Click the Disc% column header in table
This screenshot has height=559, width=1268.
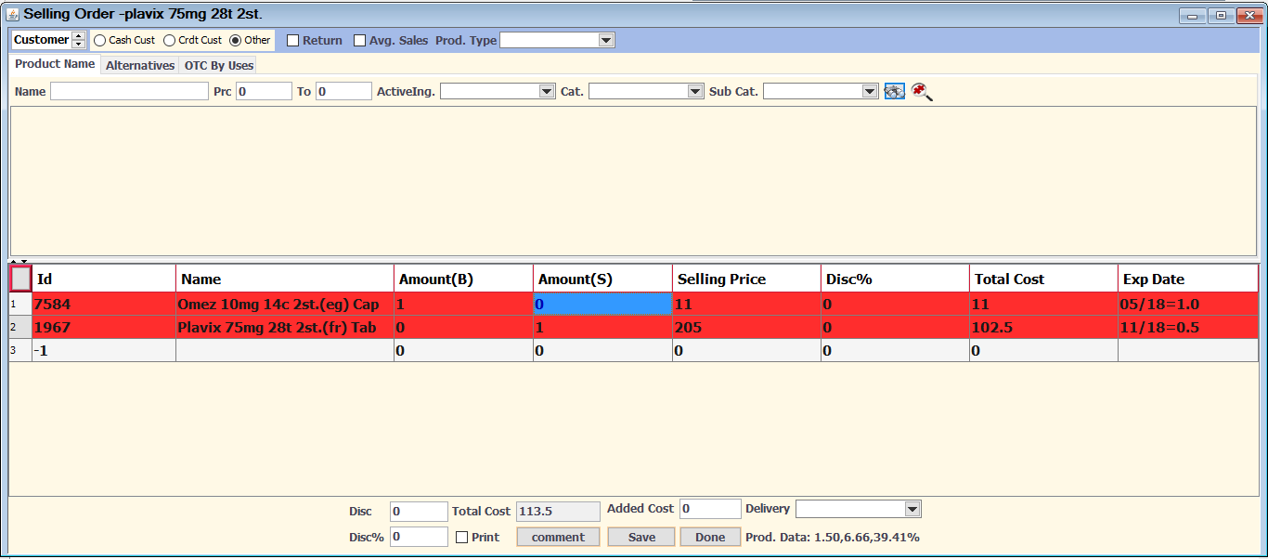click(x=896, y=279)
